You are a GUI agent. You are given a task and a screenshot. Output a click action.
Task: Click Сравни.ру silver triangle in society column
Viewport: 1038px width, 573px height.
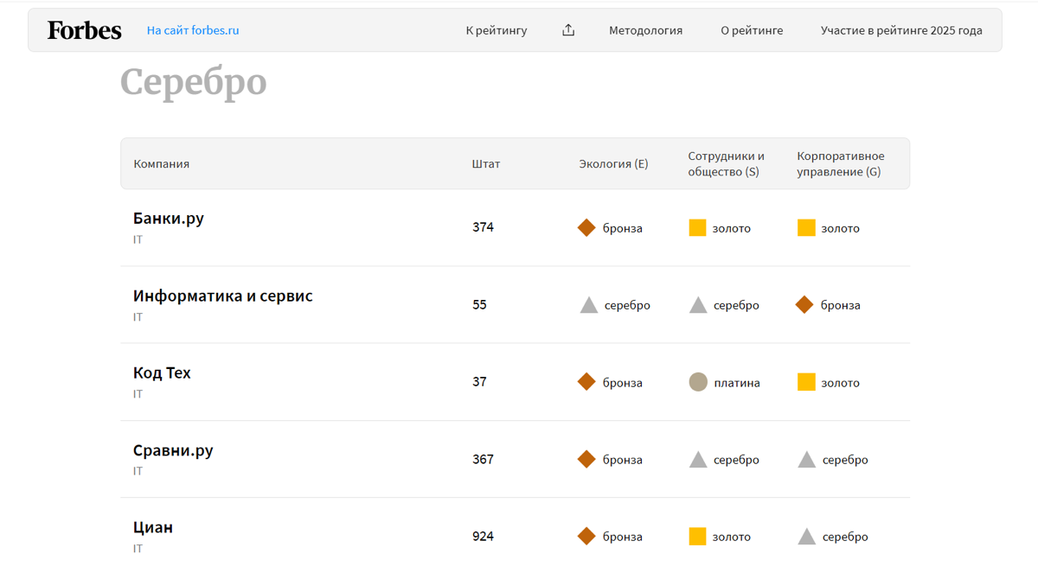tap(698, 459)
